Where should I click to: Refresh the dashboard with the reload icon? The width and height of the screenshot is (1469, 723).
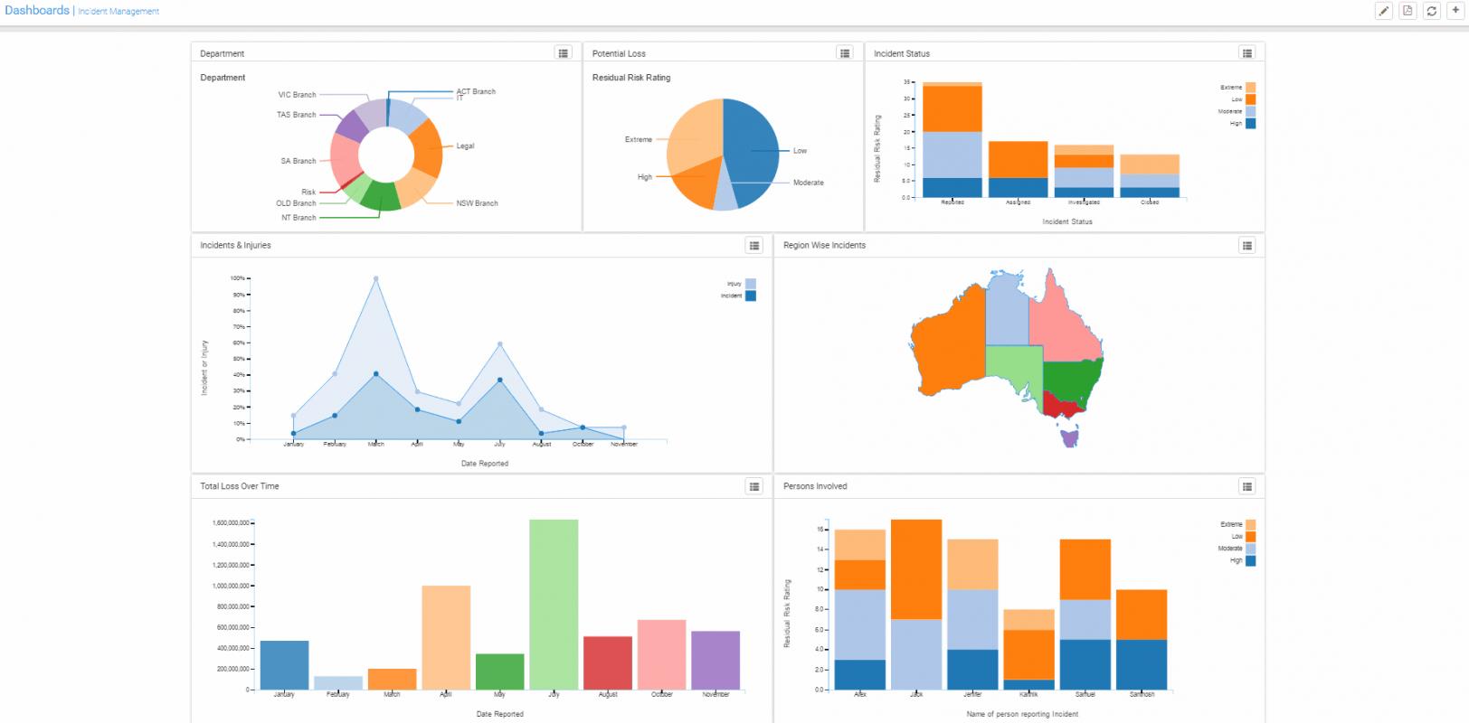point(1432,11)
